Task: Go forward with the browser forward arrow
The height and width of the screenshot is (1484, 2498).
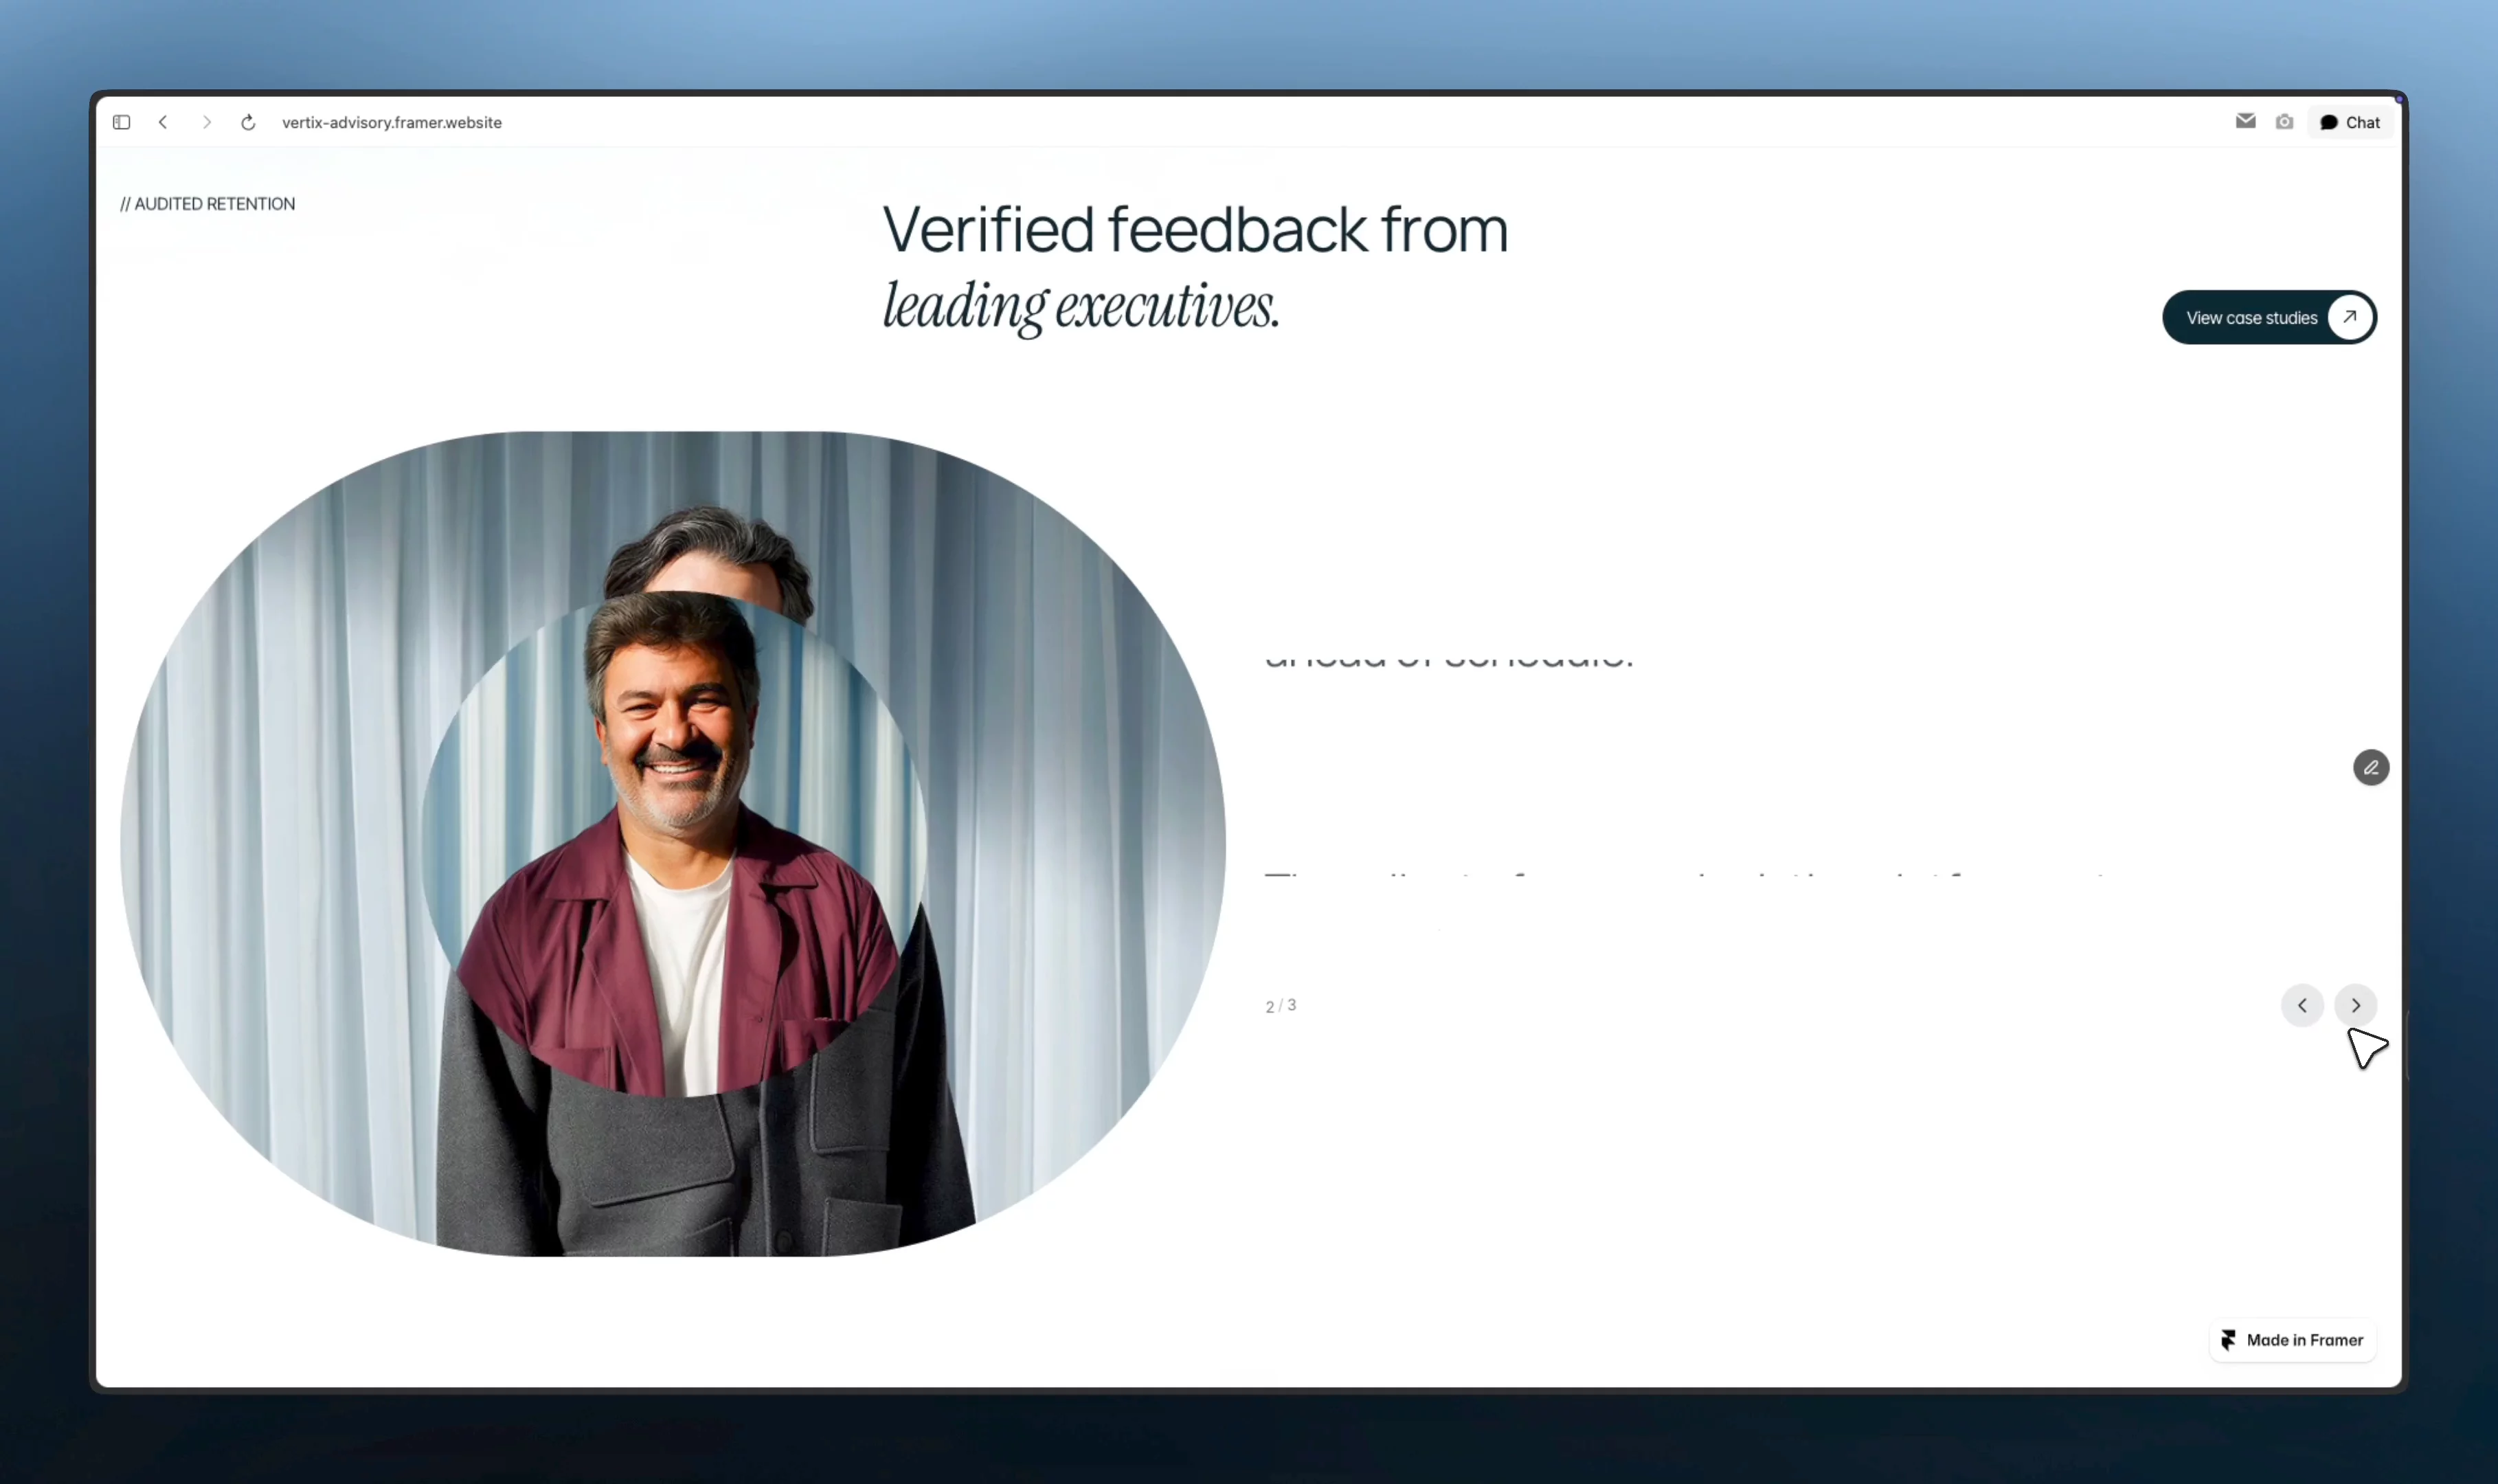Action: click(x=206, y=122)
